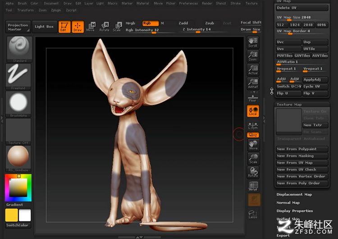This screenshot has height=239, width=338.
Task: Click the right shelf Scale icon
Action: 253,159
